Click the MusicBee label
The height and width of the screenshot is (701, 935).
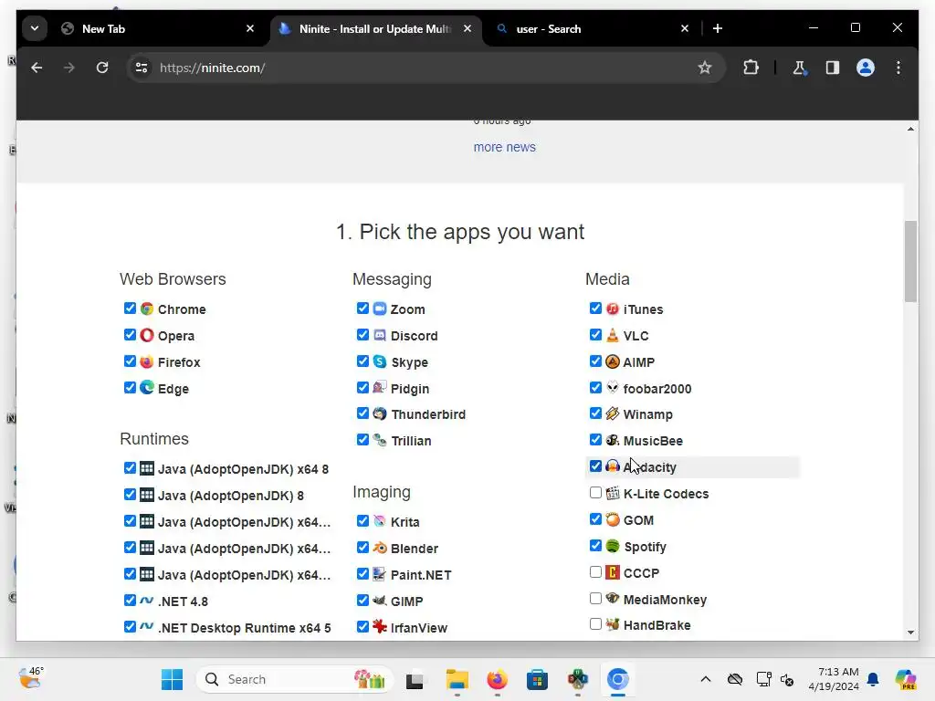coord(653,441)
